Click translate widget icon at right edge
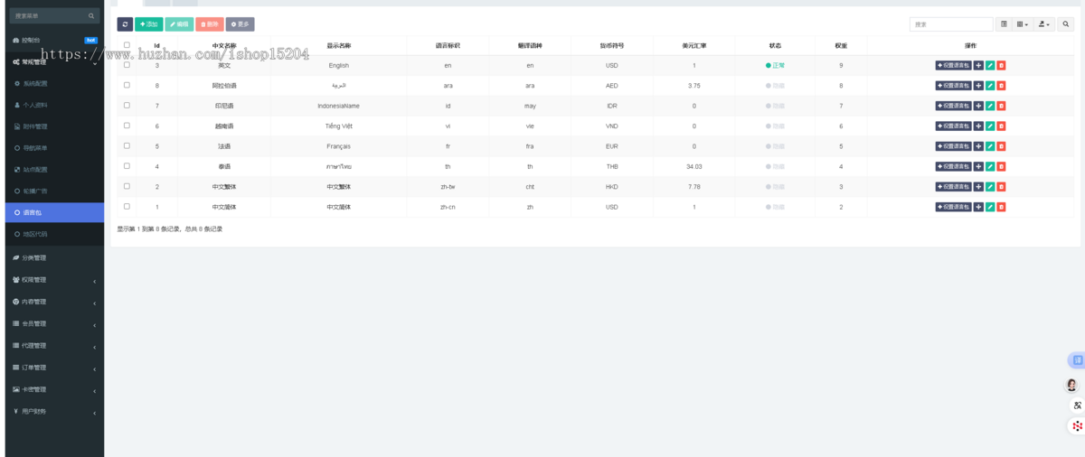 click(1076, 360)
